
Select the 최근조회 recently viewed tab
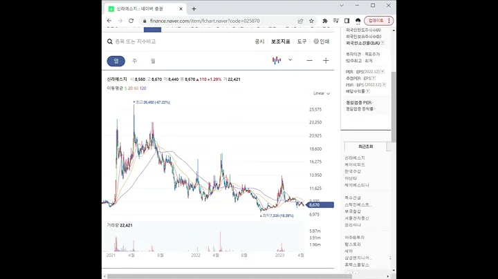(x=366, y=146)
